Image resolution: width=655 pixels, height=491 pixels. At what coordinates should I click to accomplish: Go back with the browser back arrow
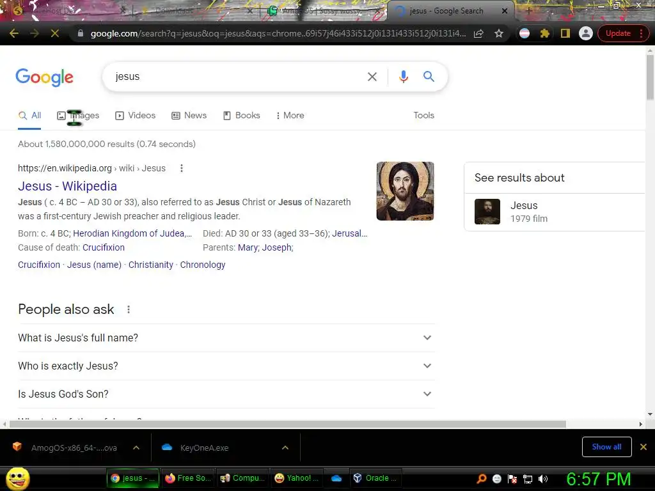14,33
